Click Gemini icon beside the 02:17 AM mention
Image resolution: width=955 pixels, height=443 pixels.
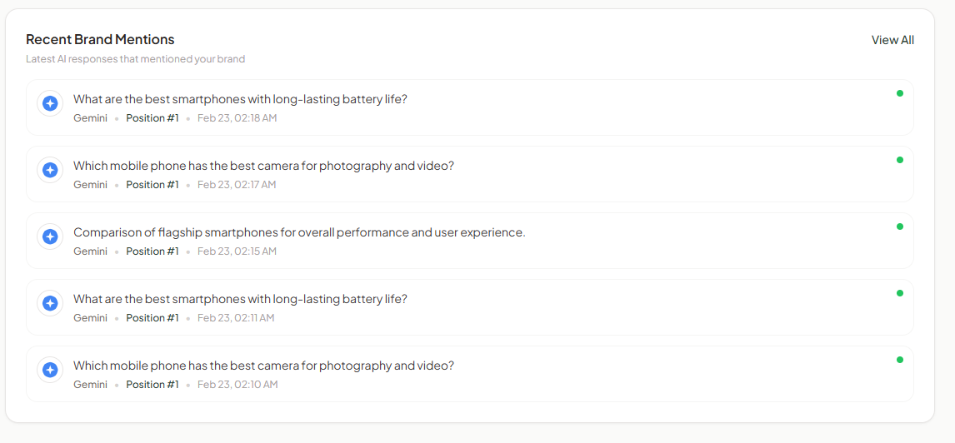pos(50,170)
